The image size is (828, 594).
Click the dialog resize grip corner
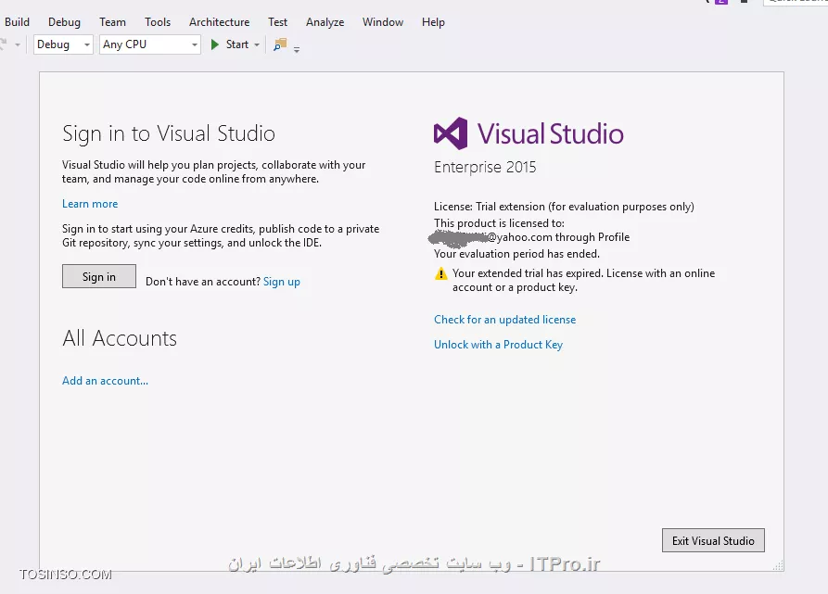(x=778, y=566)
